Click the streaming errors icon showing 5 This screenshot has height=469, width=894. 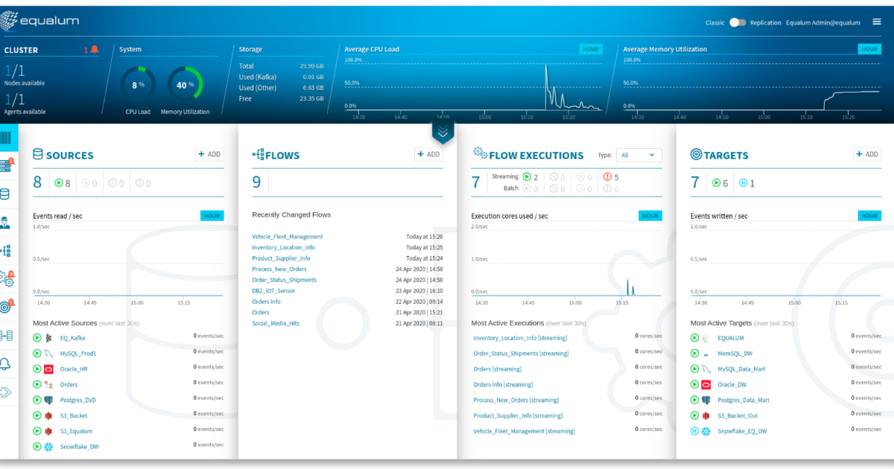click(608, 177)
